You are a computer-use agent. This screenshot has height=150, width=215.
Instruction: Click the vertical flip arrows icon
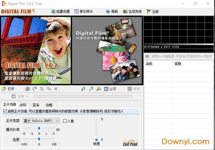(x=49, y=89)
